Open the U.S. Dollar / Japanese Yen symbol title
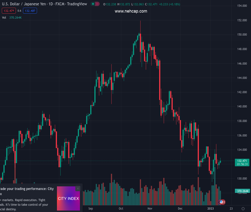 (x=44, y=4)
